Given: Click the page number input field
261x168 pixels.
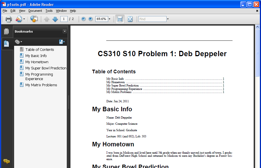Looking at the screenshot, I should [x=64, y=19].
